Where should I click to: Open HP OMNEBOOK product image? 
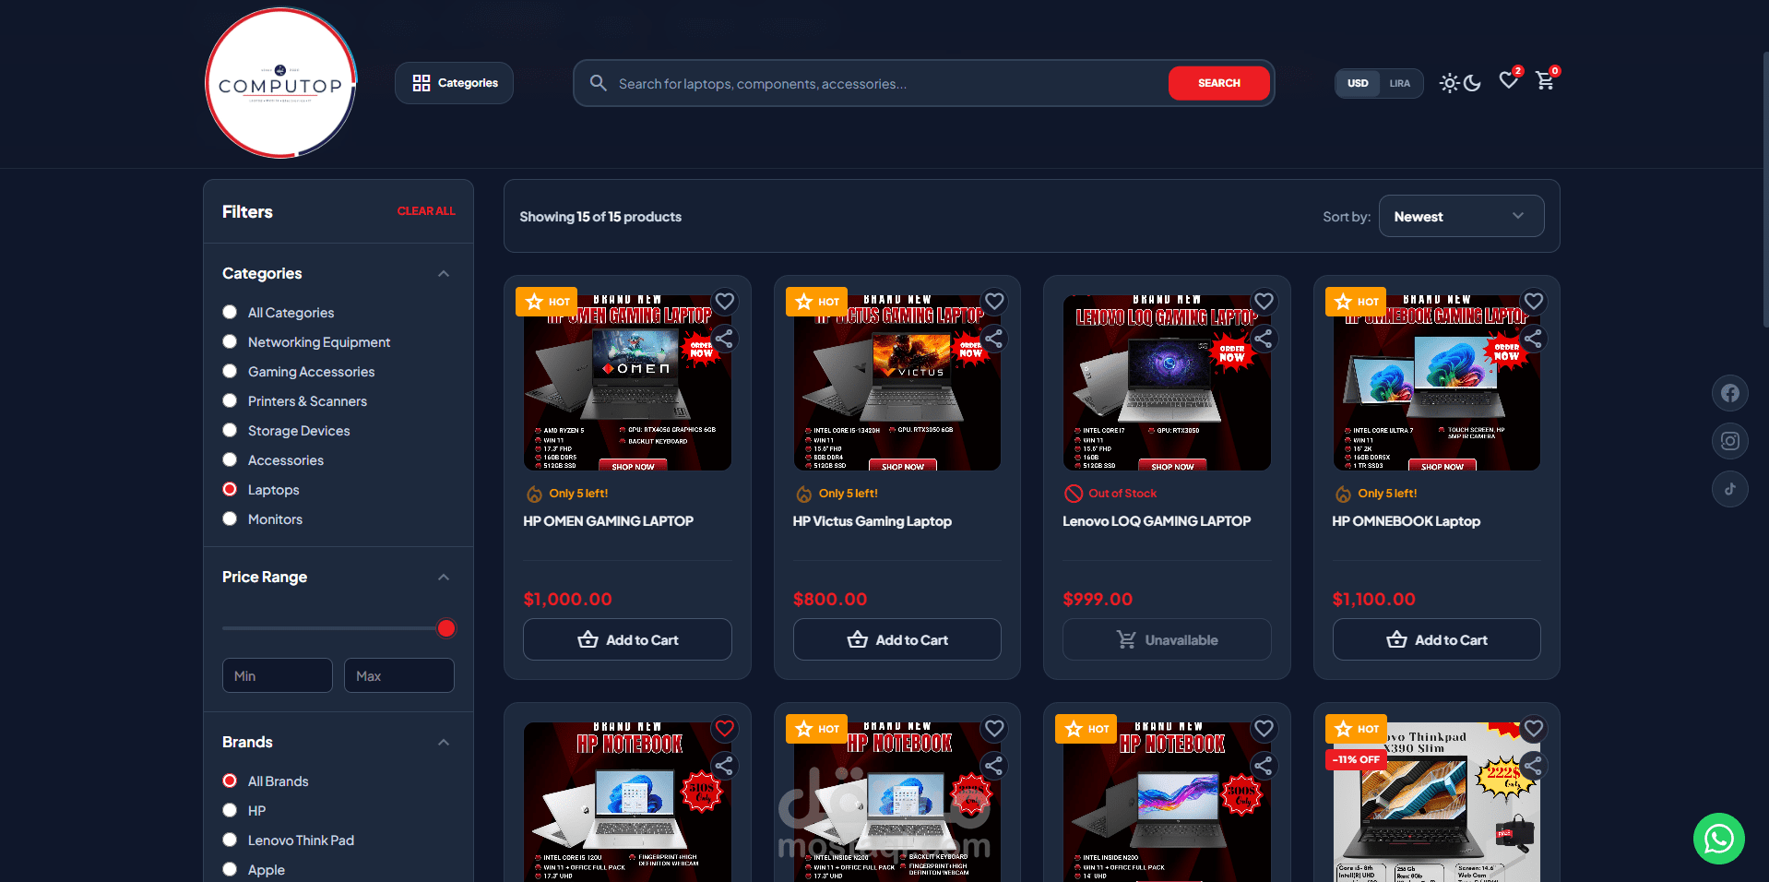pyautogui.click(x=1436, y=383)
